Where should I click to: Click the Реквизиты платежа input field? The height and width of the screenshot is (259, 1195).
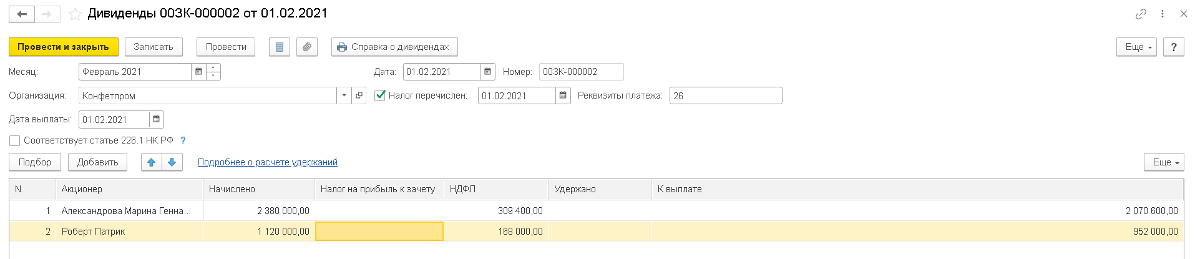pos(725,95)
